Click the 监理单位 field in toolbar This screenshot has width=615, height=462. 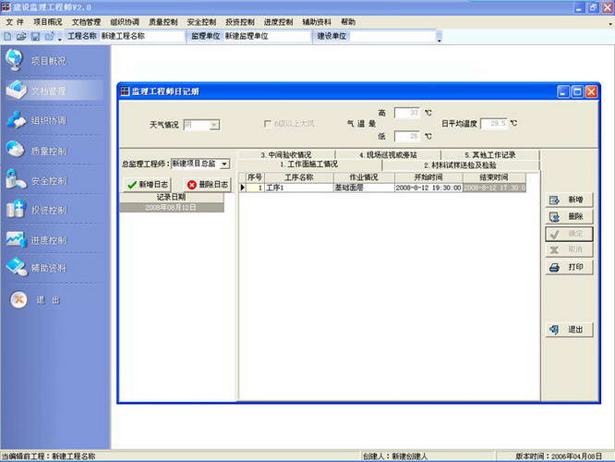[x=267, y=37]
